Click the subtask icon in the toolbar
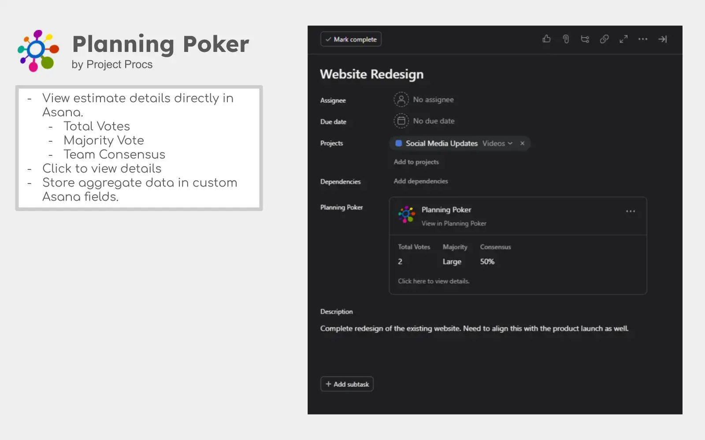The height and width of the screenshot is (440, 705). pyautogui.click(x=585, y=39)
